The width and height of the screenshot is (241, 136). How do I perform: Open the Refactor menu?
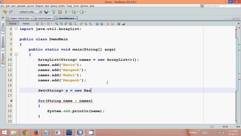[x=40, y=6]
